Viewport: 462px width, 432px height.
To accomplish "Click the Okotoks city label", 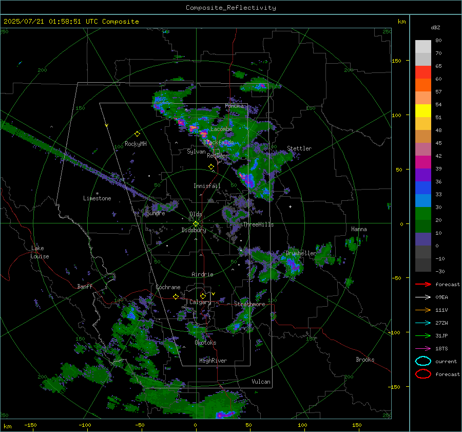I will pyautogui.click(x=205, y=343).
